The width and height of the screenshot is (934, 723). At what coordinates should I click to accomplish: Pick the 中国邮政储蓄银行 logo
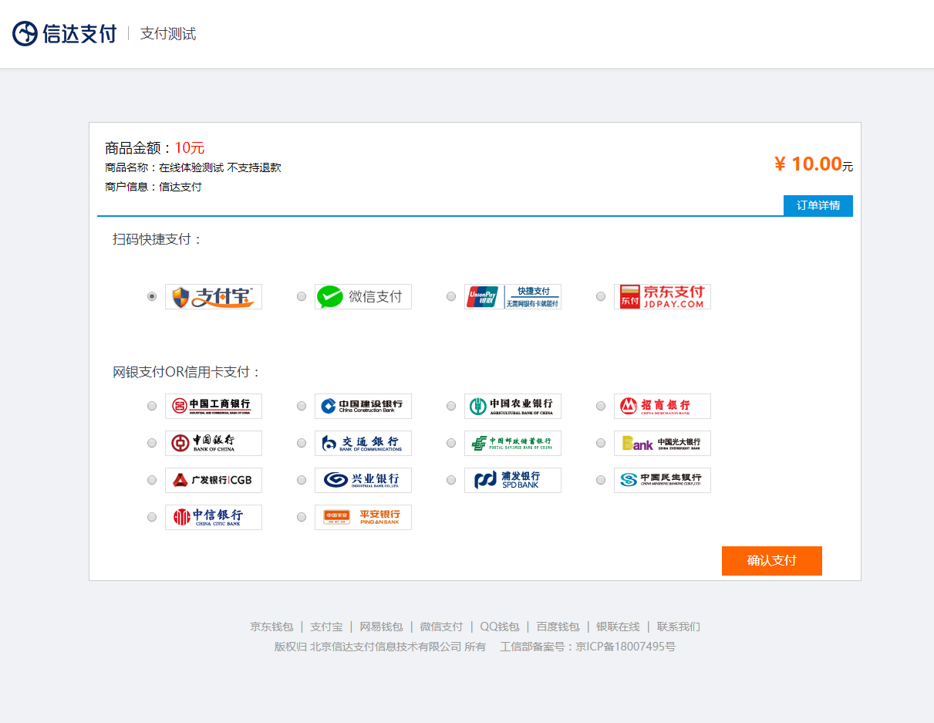pos(513,444)
